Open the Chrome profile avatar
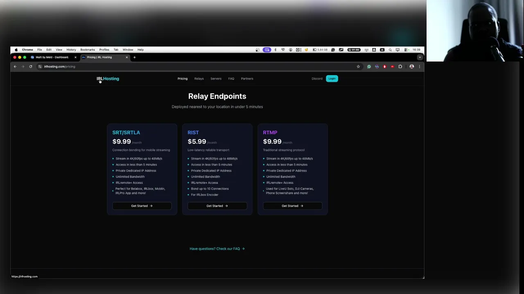Image resolution: width=524 pixels, height=294 pixels. [412, 67]
